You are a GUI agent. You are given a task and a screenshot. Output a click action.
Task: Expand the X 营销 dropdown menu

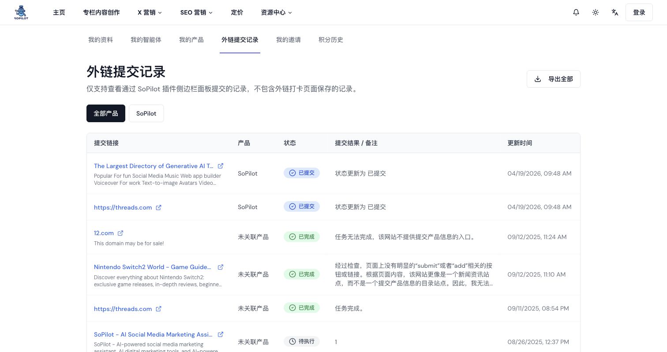(150, 12)
